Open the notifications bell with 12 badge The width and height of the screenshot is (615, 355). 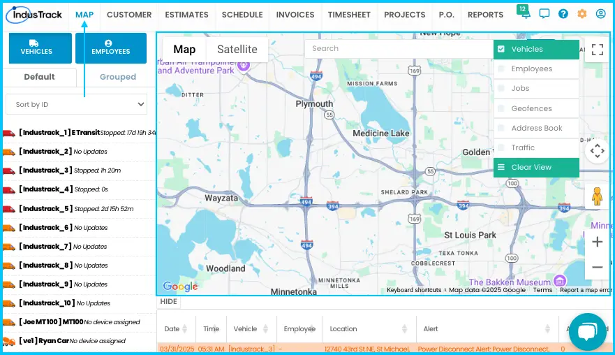tap(524, 12)
